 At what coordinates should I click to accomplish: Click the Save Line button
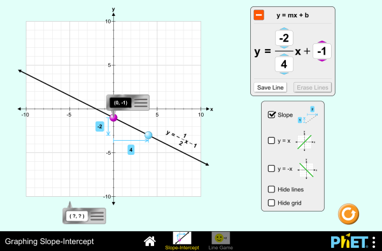pos(270,87)
